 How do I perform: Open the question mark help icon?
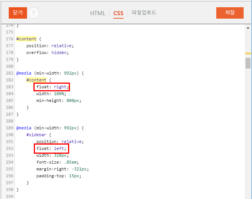click(33, 13)
